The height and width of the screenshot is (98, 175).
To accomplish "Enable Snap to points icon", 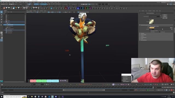I will pos(55,4).
